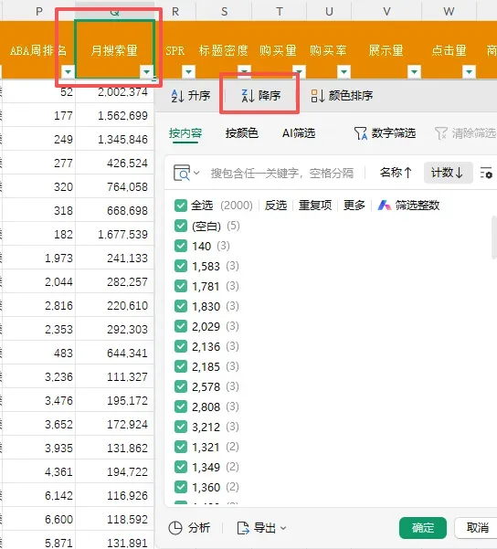Open 点击量 column filter dropdown

click(469, 72)
